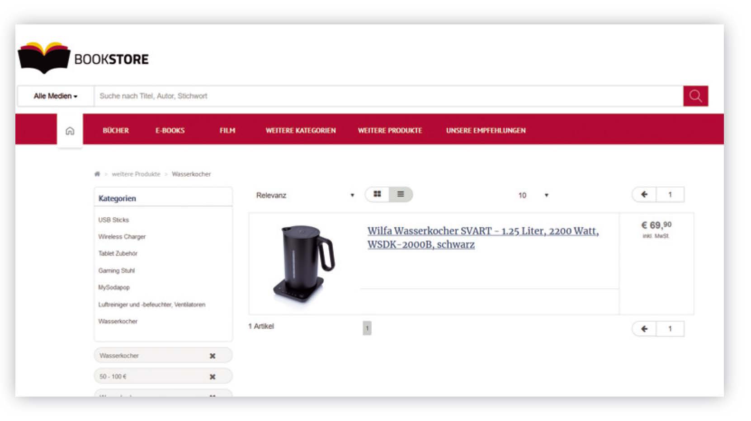Open the UNSERE EMPFEHLUNGEN menu
Viewport: 751px width, 421px height.
point(486,131)
